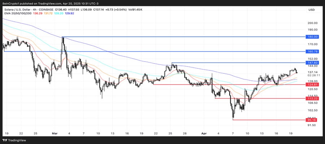Click the 180.00 blue price label
Viewport: 325px width, 144px height.
pyautogui.click(x=312, y=37)
